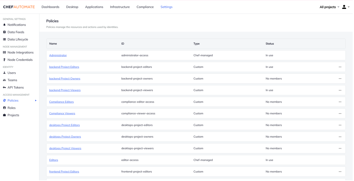Click the Projects briefcase icon
Viewport: 354px width, 181px height.
[4, 115]
